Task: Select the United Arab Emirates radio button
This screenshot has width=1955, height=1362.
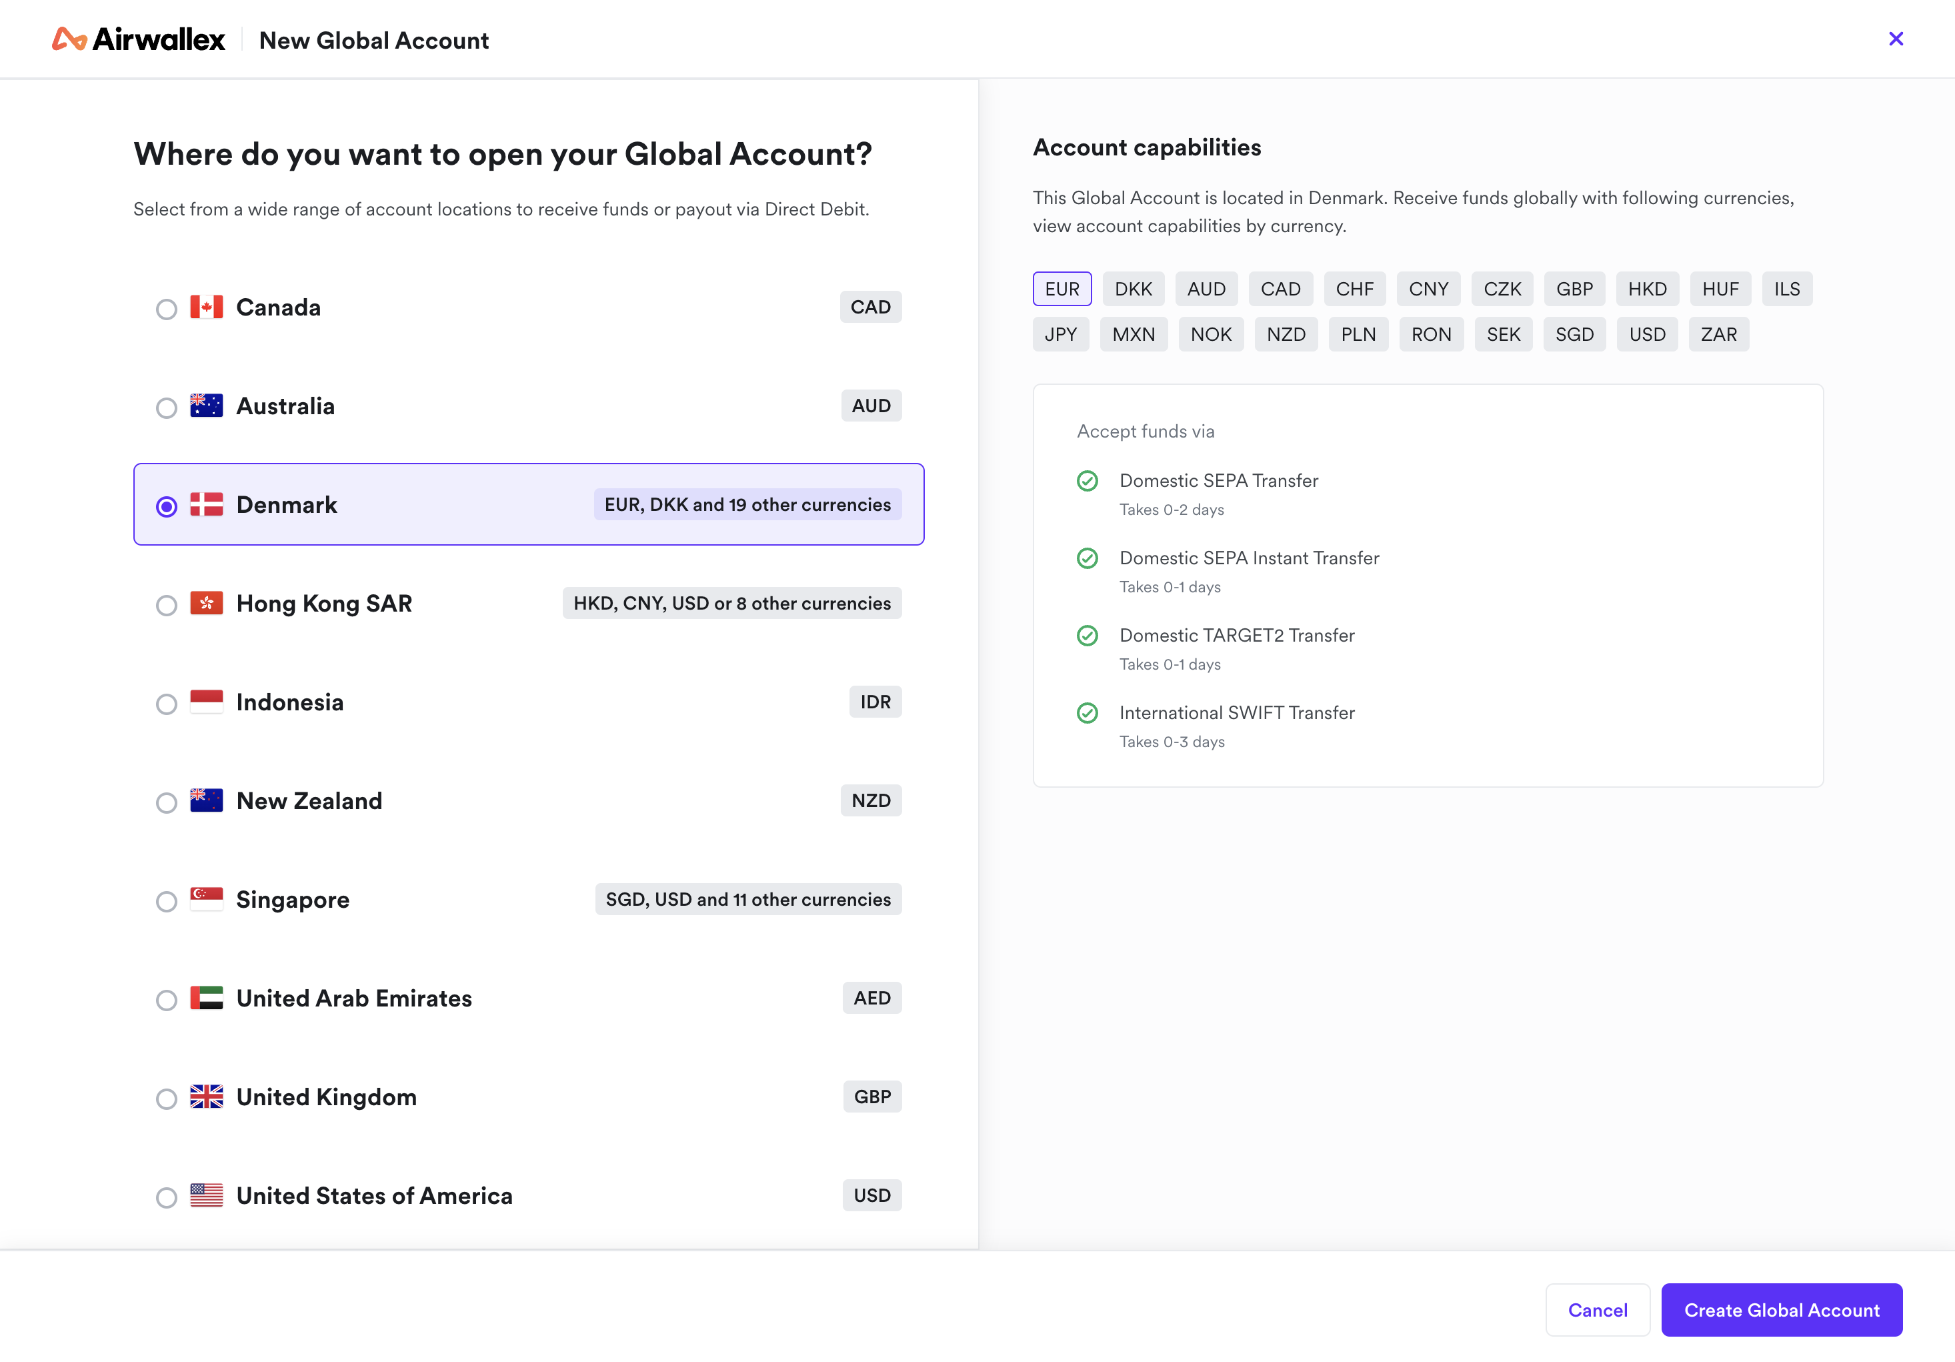Action: [x=166, y=1000]
